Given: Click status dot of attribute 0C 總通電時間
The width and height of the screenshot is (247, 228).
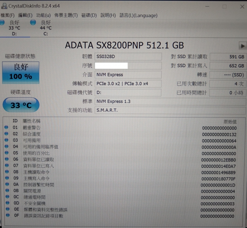Looking at the screenshot, I should (x=8, y=196).
